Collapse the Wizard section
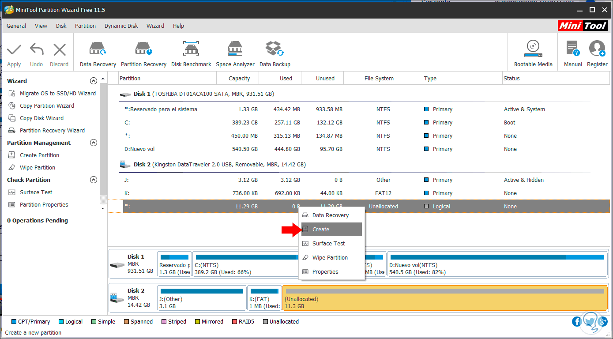The width and height of the screenshot is (613, 339). pyautogui.click(x=93, y=81)
